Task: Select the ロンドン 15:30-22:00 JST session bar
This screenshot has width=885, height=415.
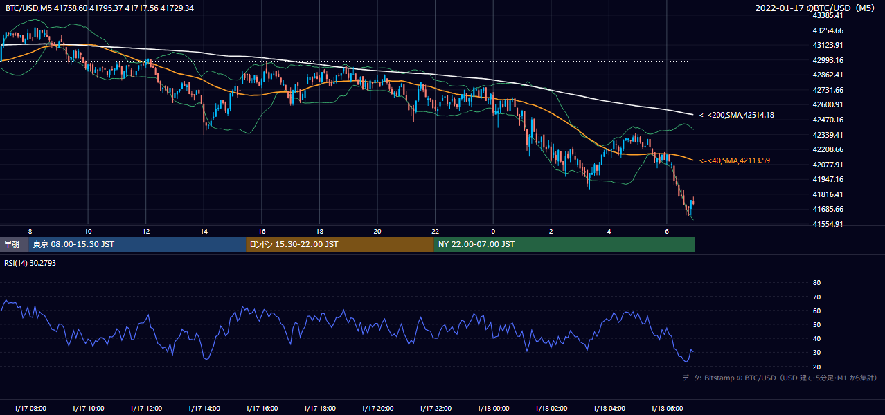Action: tap(340, 244)
